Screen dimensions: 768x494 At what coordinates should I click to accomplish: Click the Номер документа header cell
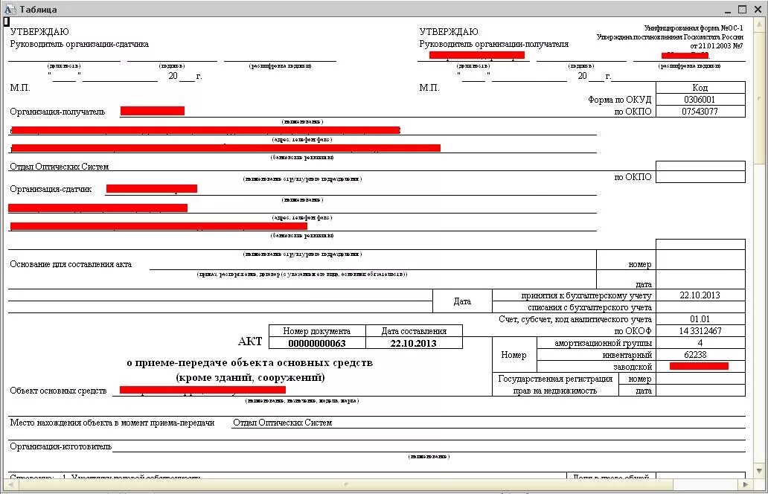[317, 331]
